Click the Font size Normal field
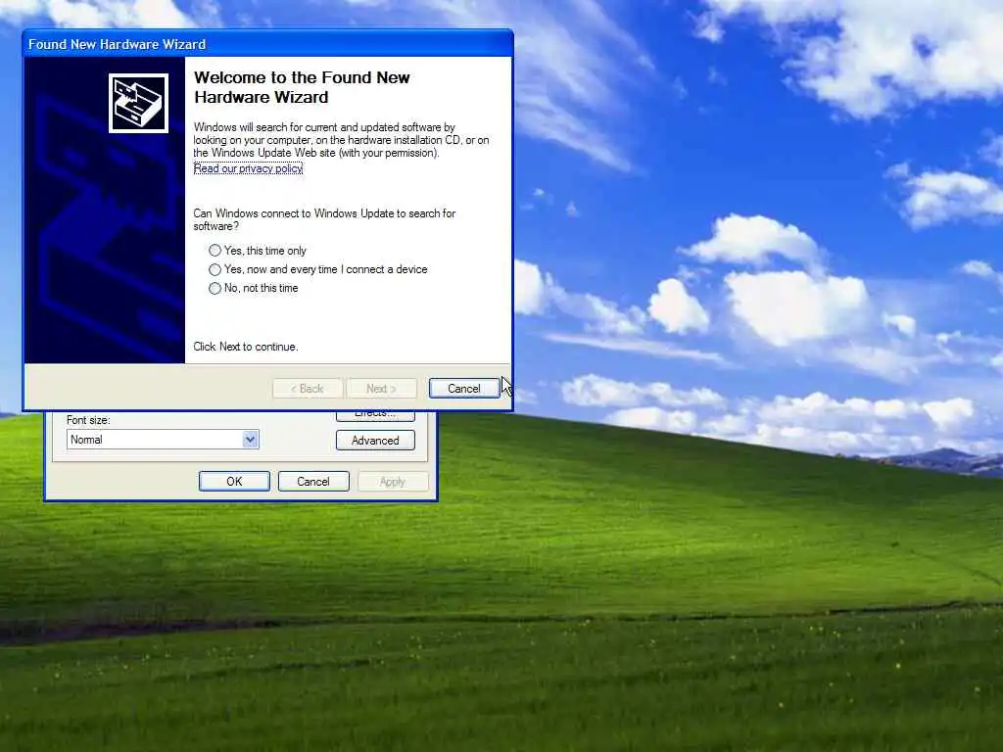Image resolution: width=1003 pixels, height=752 pixels. click(x=163, y=440)
